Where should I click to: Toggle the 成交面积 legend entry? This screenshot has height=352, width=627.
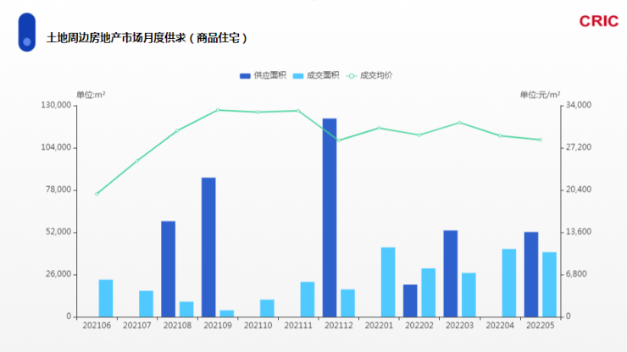tap(316, 75)
